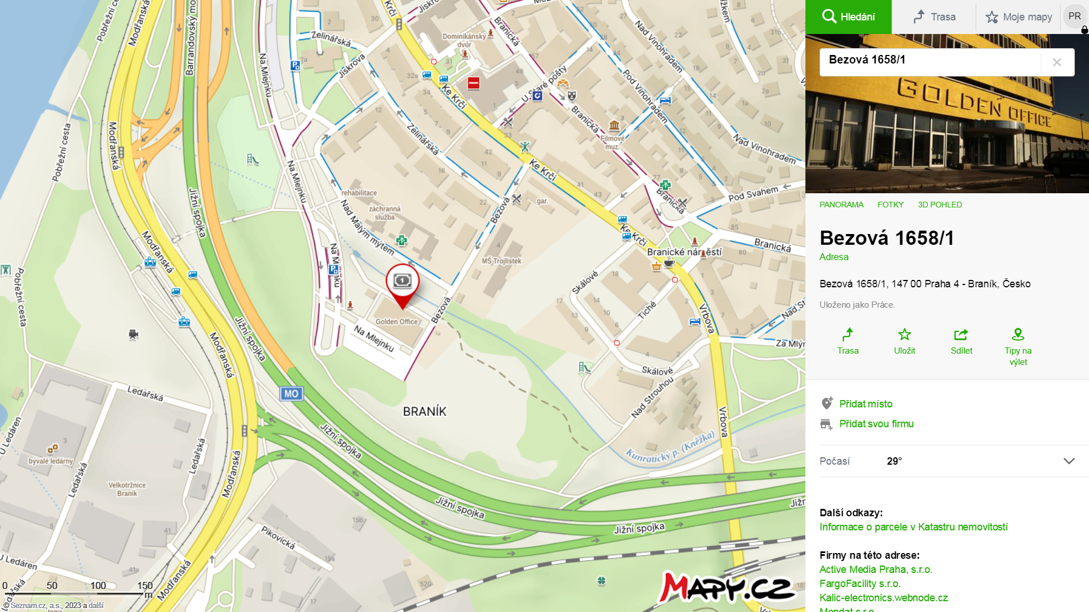Open the 3D POHLED view
The width and height of the screenshot is (1089, 612).
point(940,205)
